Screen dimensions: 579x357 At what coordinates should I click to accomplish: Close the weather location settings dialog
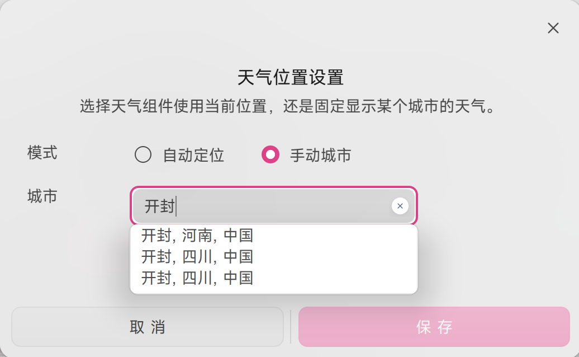click(x=553, y=28)
